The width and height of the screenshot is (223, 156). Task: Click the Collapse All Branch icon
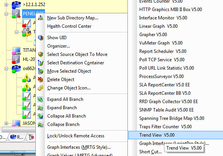(x=41, y=116)
